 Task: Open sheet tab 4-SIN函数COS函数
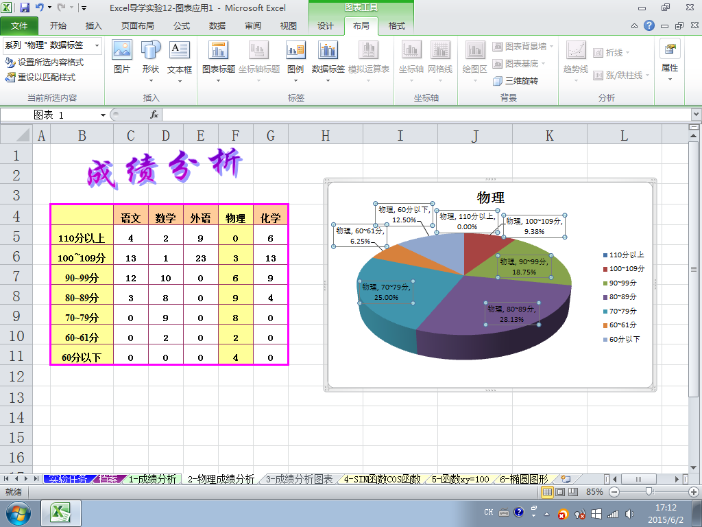[382, 479]
